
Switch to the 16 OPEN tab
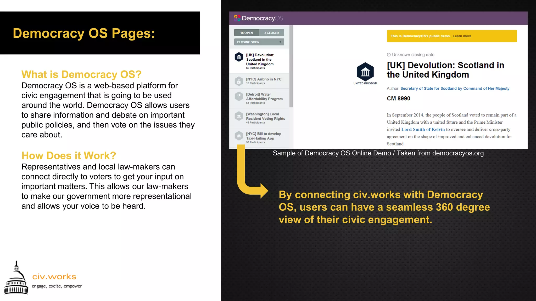point(247,33)
